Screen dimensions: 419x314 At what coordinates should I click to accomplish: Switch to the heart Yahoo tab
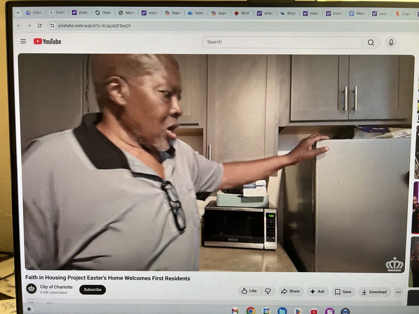point(311,13)
